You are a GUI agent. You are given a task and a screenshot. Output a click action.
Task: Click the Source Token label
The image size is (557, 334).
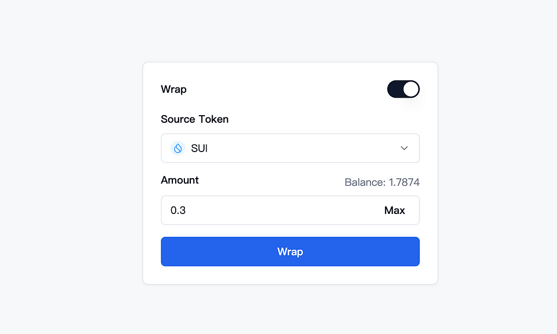(195, 119)
